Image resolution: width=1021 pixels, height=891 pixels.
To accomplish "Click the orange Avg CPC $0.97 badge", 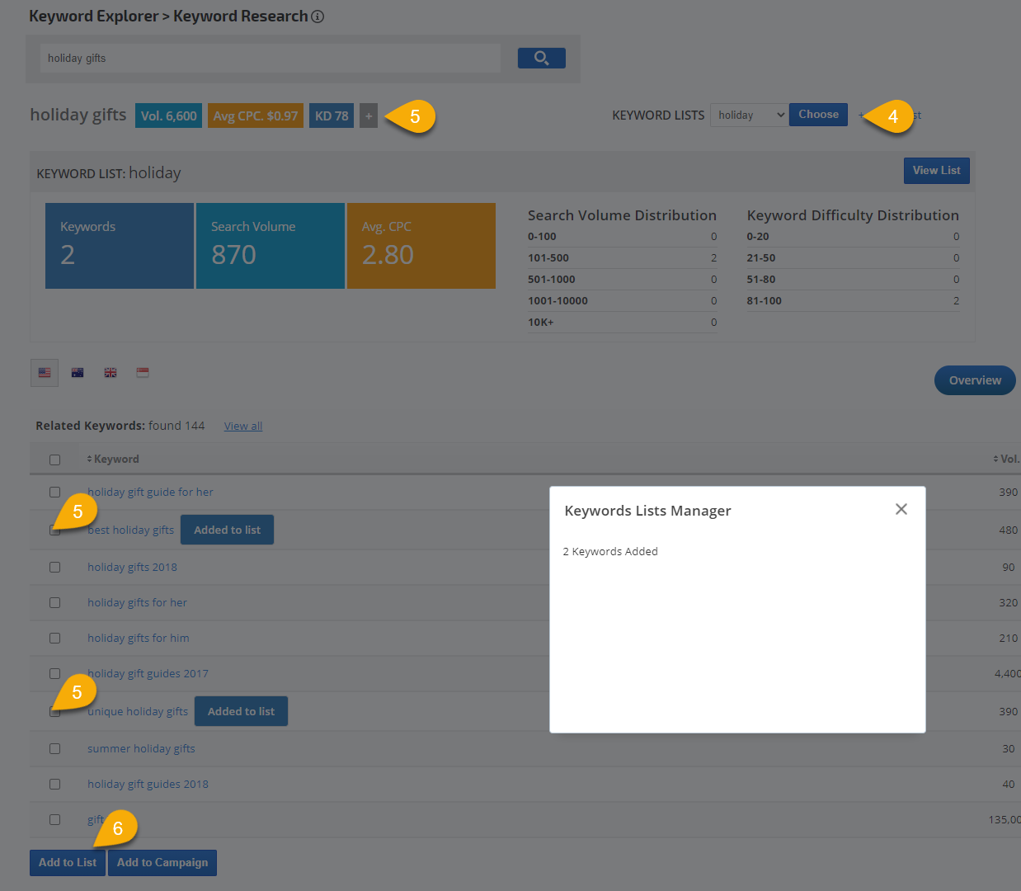I will [256, 116].
